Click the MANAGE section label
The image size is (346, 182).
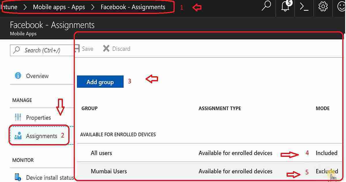[22, 100]
